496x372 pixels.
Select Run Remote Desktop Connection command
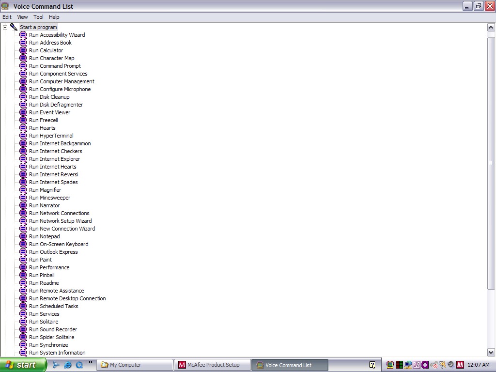[67, 298]
